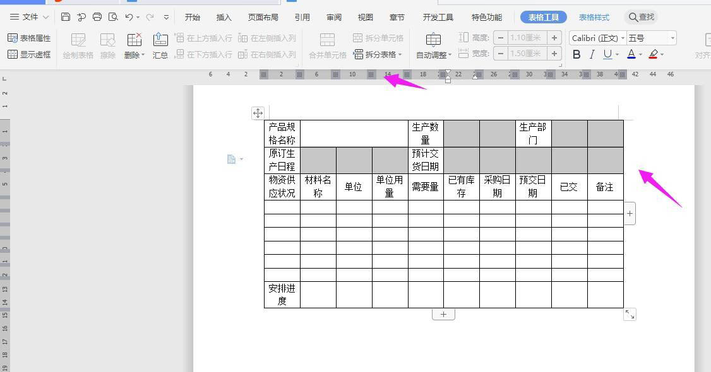711x372 pixels.
Task: Switch to the 表格样式 tab
Action: point(594,17)
